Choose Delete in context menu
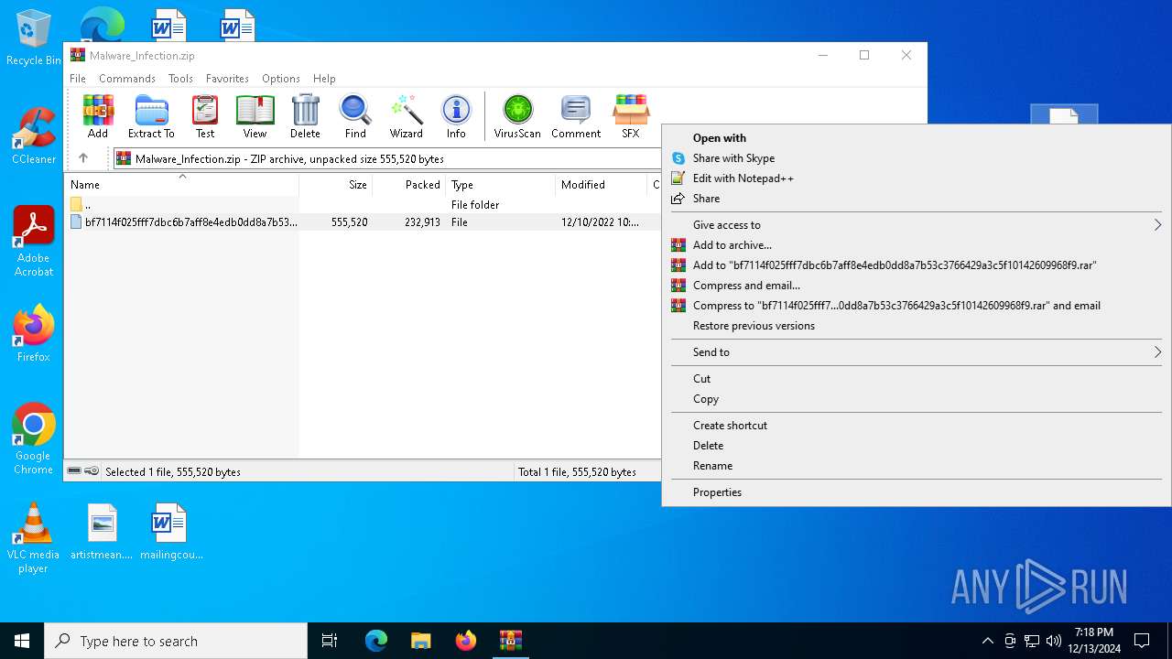Image resolution: width=1172 pixels, height=659 pixels. click(916, 446)
